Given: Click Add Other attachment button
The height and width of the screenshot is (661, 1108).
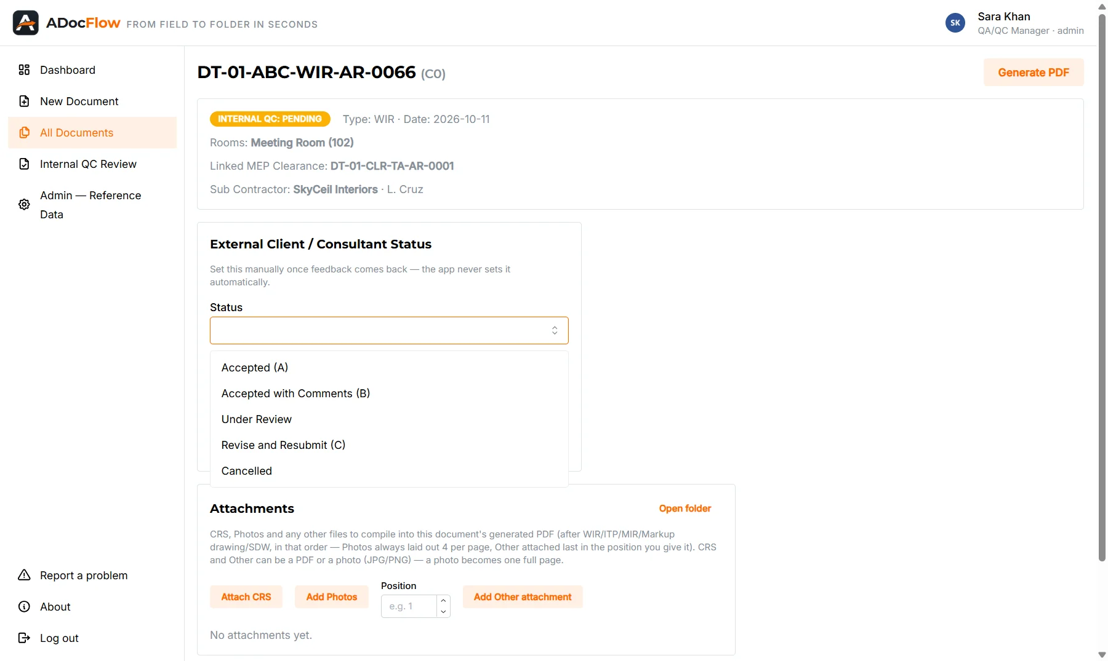Looking at the screenshot, I should [523, 596].
